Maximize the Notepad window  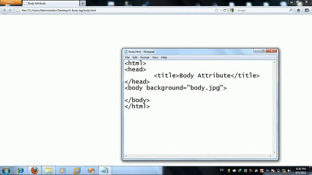point(263,51)
